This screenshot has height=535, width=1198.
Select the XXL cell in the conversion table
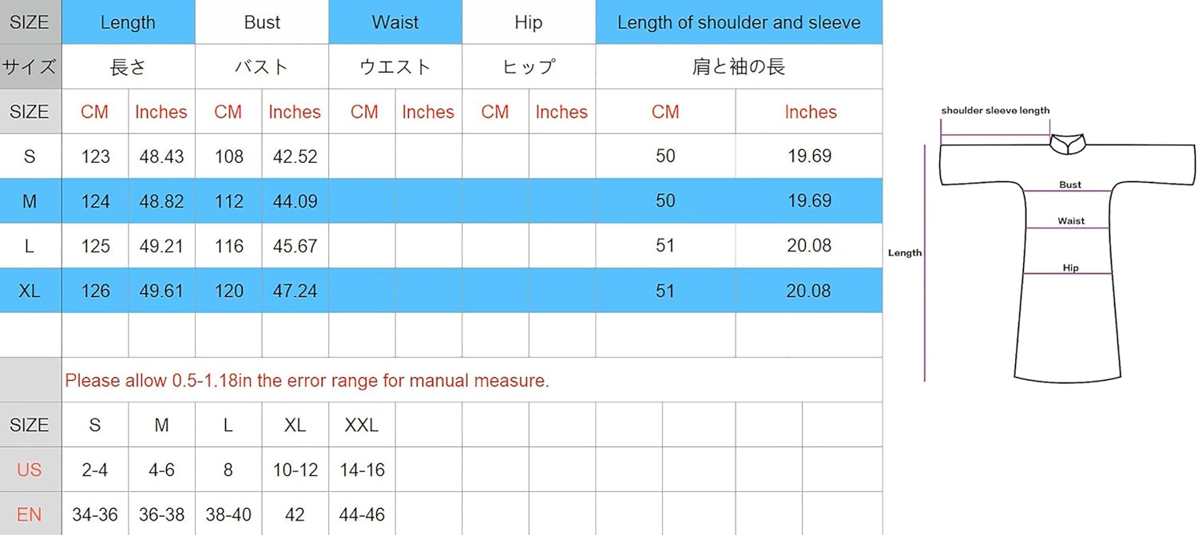pyautogui.click(x=361, y=426)
